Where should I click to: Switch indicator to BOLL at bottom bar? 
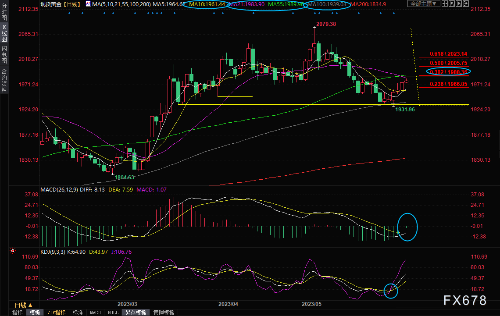point(113,312)
